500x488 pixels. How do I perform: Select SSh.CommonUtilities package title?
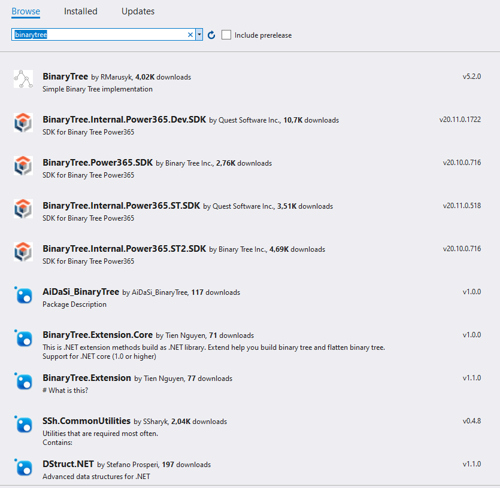[x=86, y=421]
